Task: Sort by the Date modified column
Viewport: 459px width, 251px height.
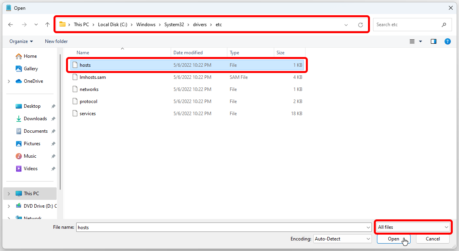Action: 188,53
